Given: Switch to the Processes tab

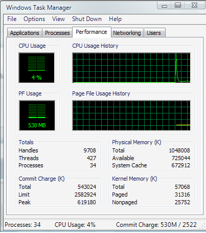Looking at the screenshot, I should 57,33.
